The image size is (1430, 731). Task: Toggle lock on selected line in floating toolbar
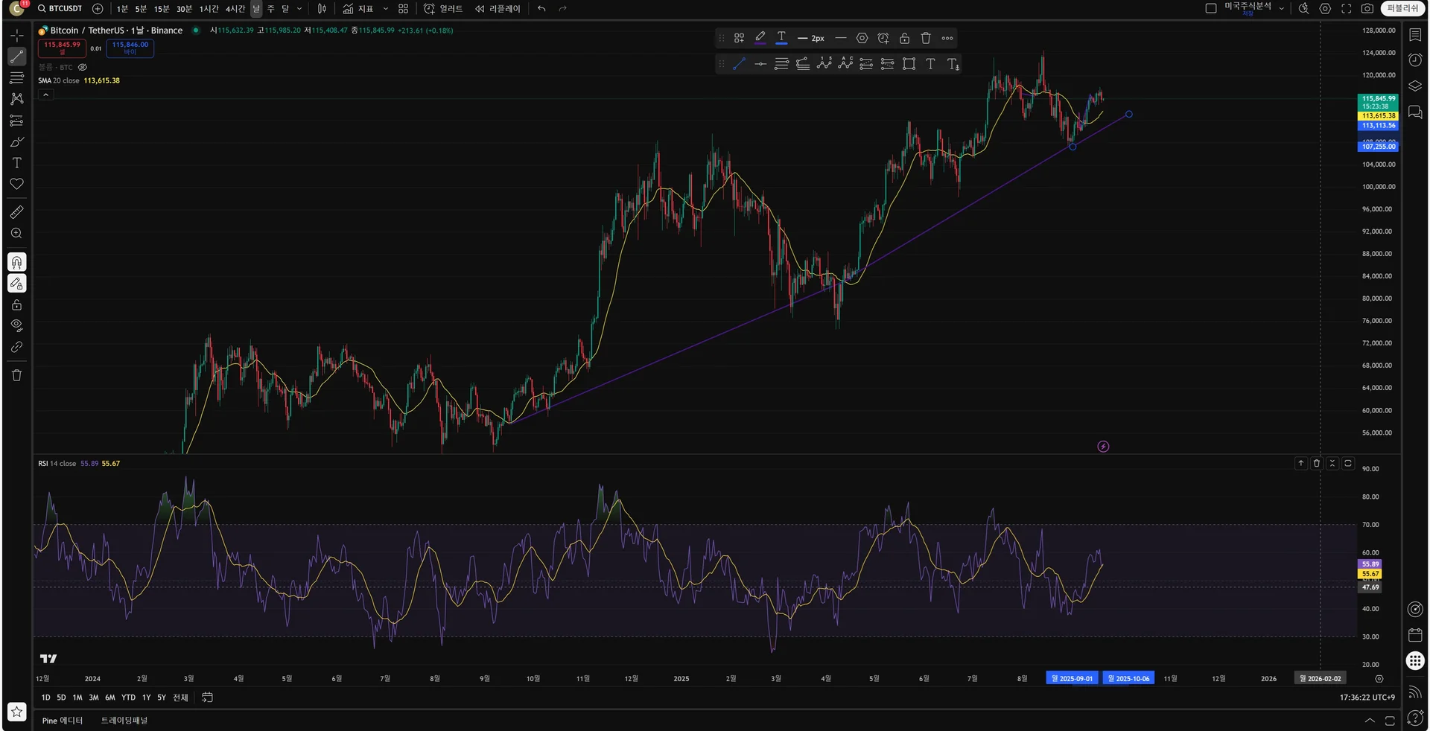click(904, 38)
